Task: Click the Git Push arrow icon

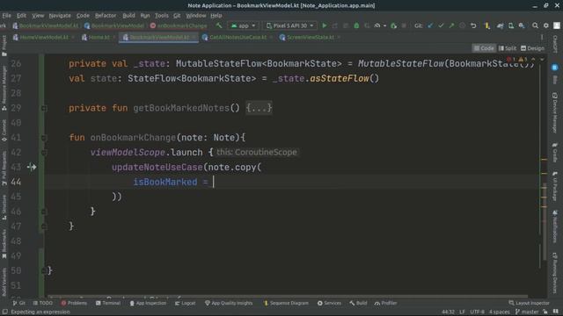Action: 451,25
